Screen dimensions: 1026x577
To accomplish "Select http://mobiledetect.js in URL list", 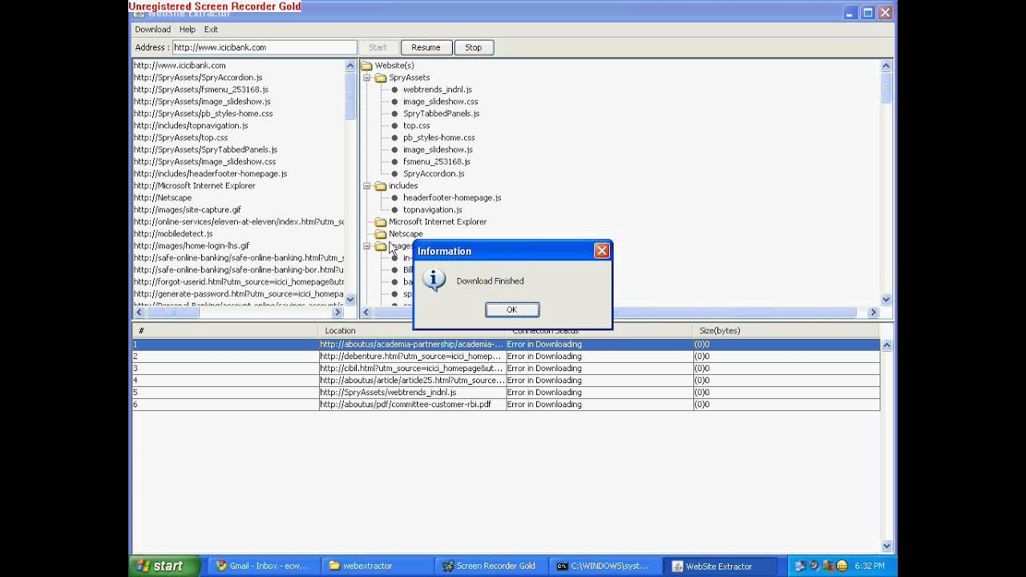I will pyautogui.click(x=173, y=234).
